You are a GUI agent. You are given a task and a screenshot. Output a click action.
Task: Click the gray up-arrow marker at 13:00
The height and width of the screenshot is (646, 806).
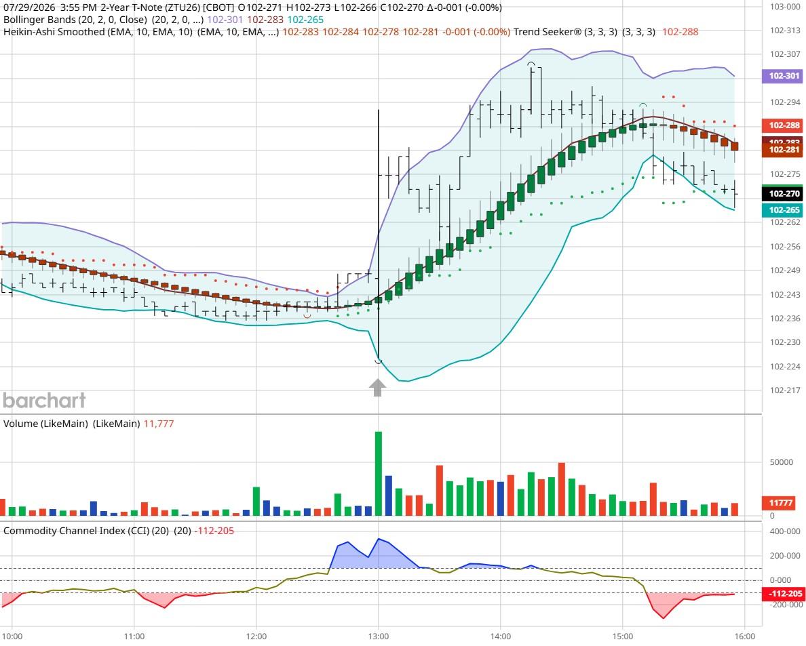point(378,388)
